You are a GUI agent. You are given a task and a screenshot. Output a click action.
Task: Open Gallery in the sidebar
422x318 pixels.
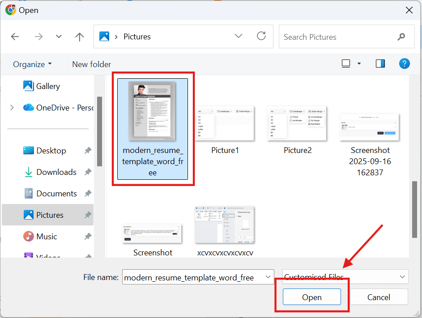(x=48, y=86)
